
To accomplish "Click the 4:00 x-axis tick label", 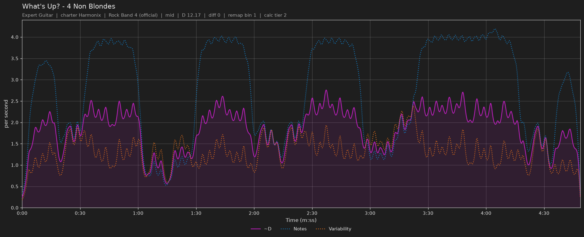I will click(486, 213).
